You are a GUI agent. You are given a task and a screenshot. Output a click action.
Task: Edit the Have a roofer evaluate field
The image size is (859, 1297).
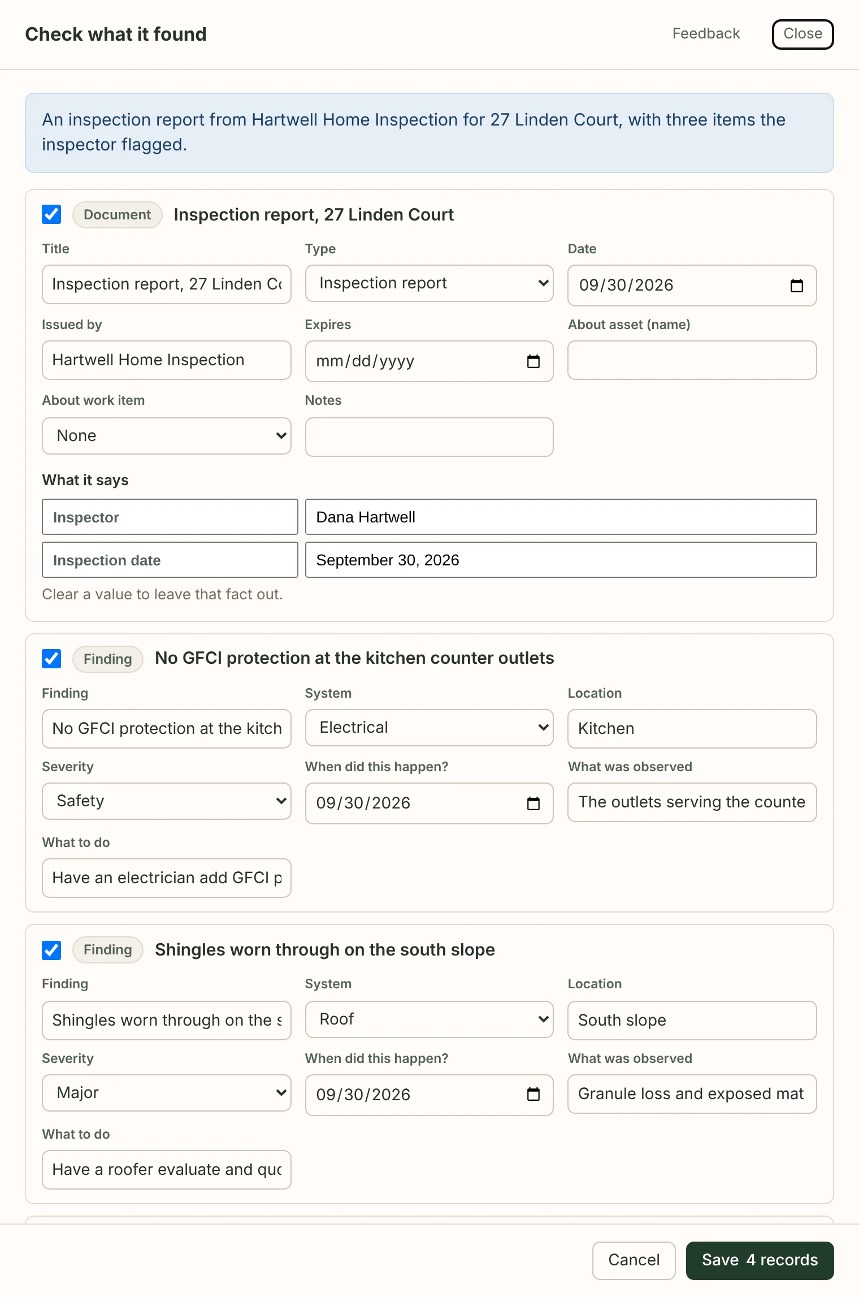click(167, 1170)
